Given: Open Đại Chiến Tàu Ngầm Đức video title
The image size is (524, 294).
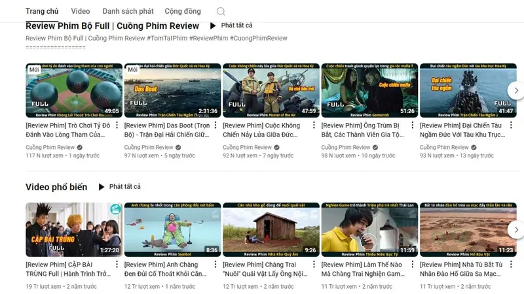Looking at the screenshot, I should tap(462, 130).
